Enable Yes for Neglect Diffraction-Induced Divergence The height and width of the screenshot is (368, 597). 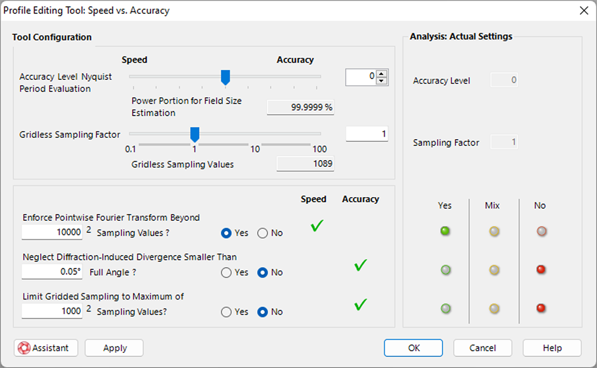tap(226, 272)
